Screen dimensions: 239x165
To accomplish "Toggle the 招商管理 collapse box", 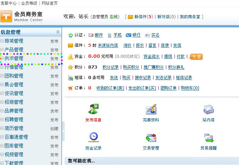I will click(x=2, y=102).
